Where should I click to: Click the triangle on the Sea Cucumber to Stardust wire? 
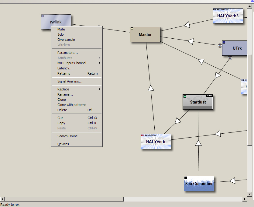(x=198, y=143)
